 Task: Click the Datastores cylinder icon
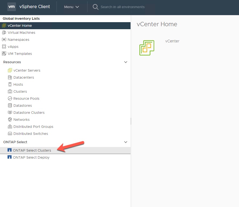click(10, 105)
